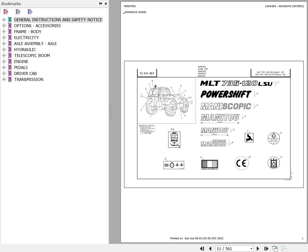
Task: Expand the PEDALS bookmark node
Action: click(x=4, y=67)
